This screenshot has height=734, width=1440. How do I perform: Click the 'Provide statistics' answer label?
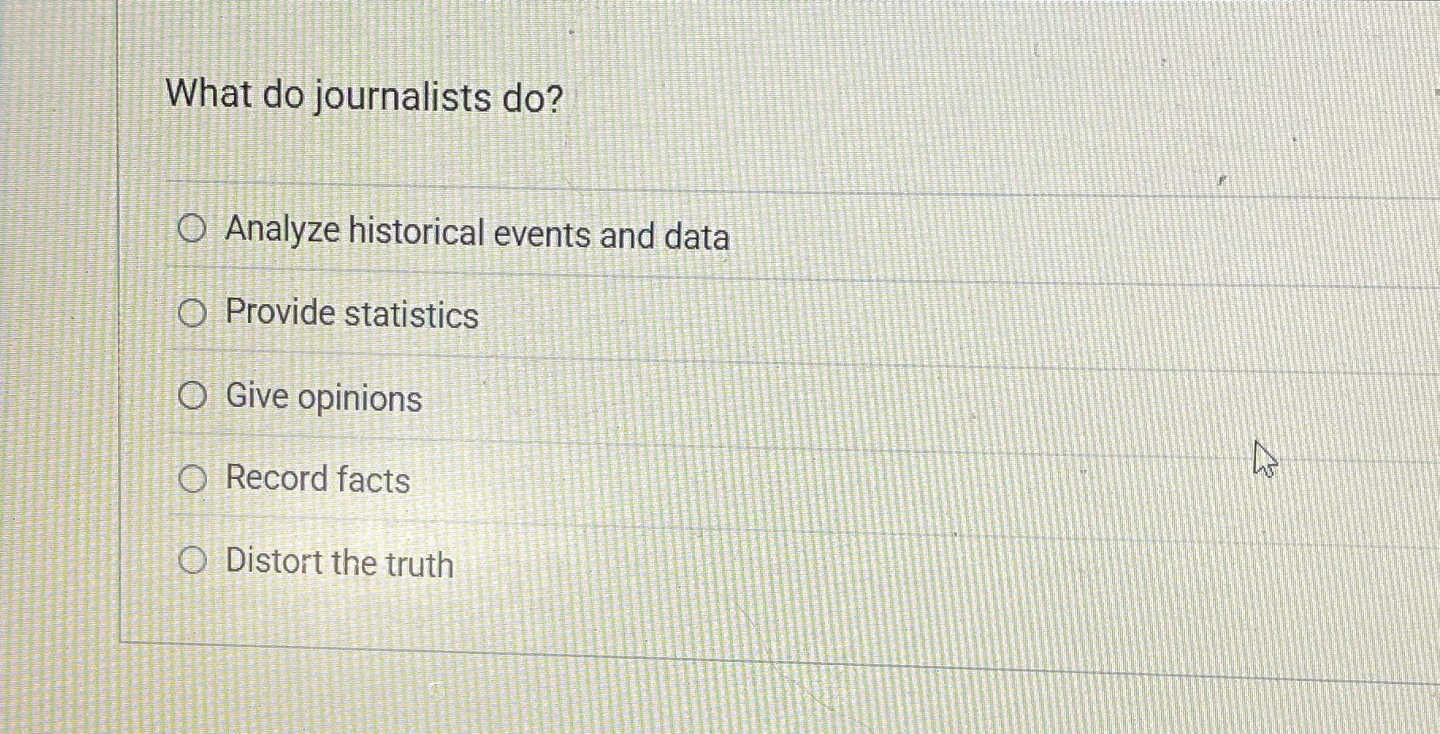coord(349,314)
